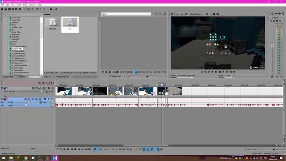Save the project with the toolbar icon

coord(9,9)
